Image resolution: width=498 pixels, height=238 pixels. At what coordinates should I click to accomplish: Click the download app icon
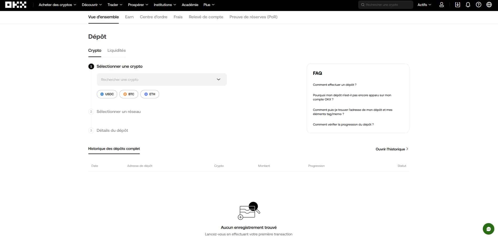(x=458, y=5)
